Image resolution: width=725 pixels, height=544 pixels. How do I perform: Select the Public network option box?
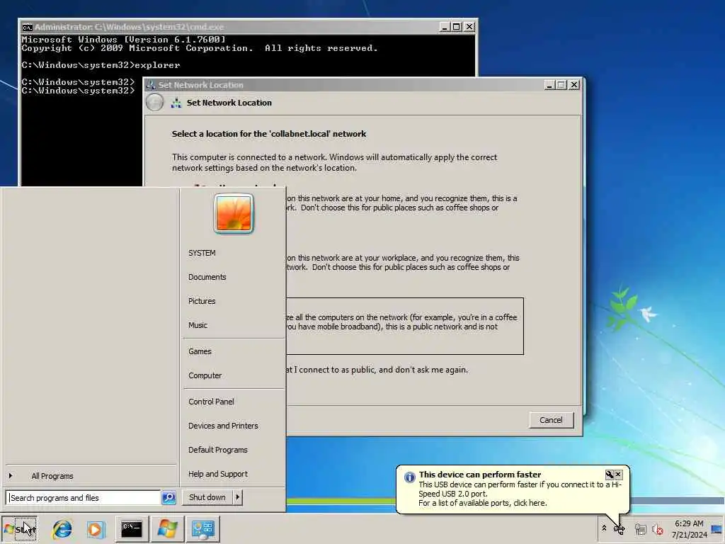(404, 326)
